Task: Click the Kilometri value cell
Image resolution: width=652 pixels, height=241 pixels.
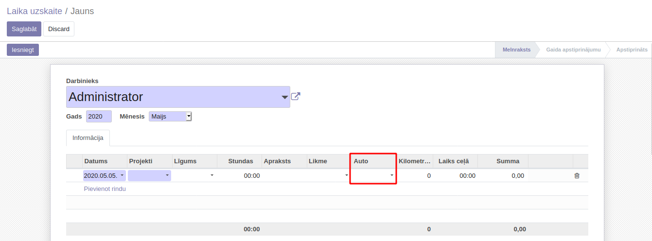Action: click(414, 175)
